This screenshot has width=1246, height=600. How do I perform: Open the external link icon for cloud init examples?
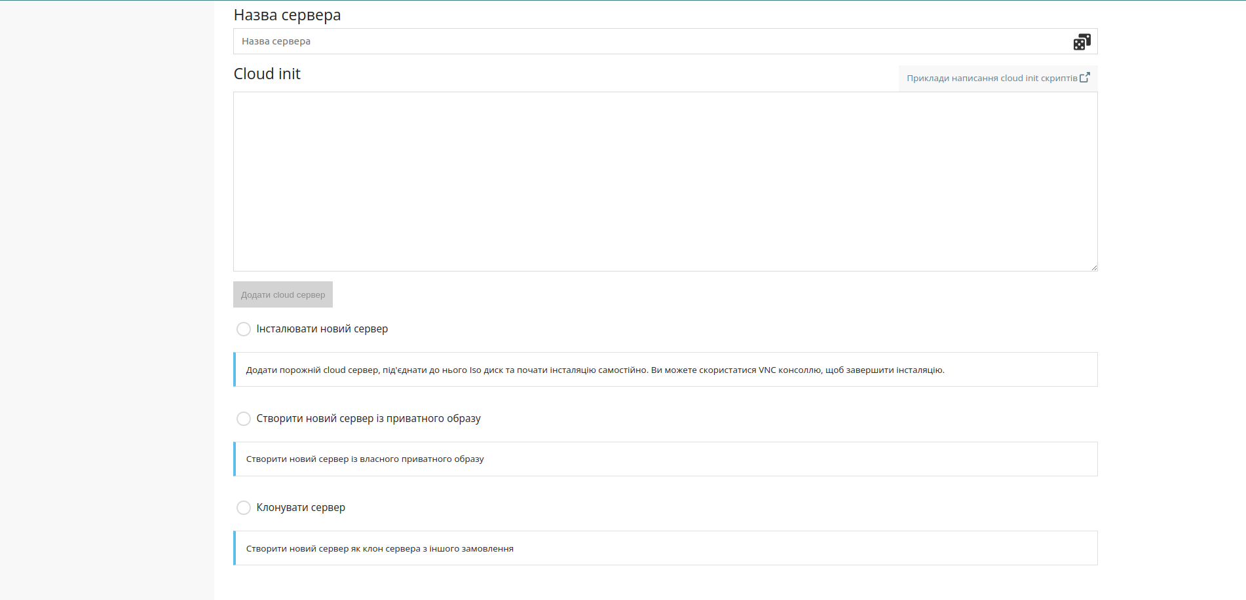1085,77
